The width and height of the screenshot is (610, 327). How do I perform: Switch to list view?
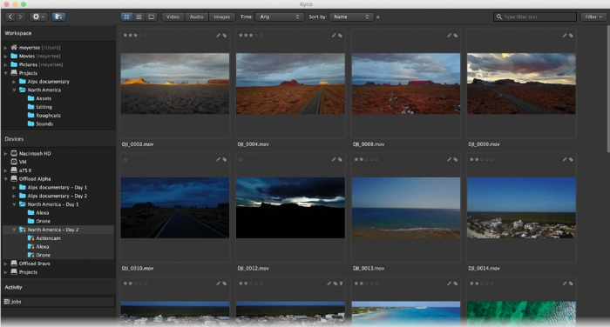point(139,17)
